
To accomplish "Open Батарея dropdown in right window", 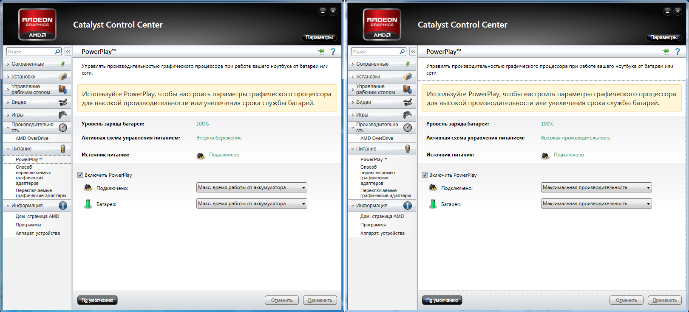I will [x=596, y=203].
